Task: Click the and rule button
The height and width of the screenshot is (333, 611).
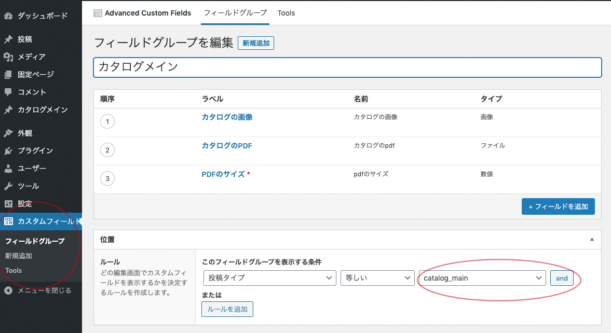Action: tap(562, 278)
